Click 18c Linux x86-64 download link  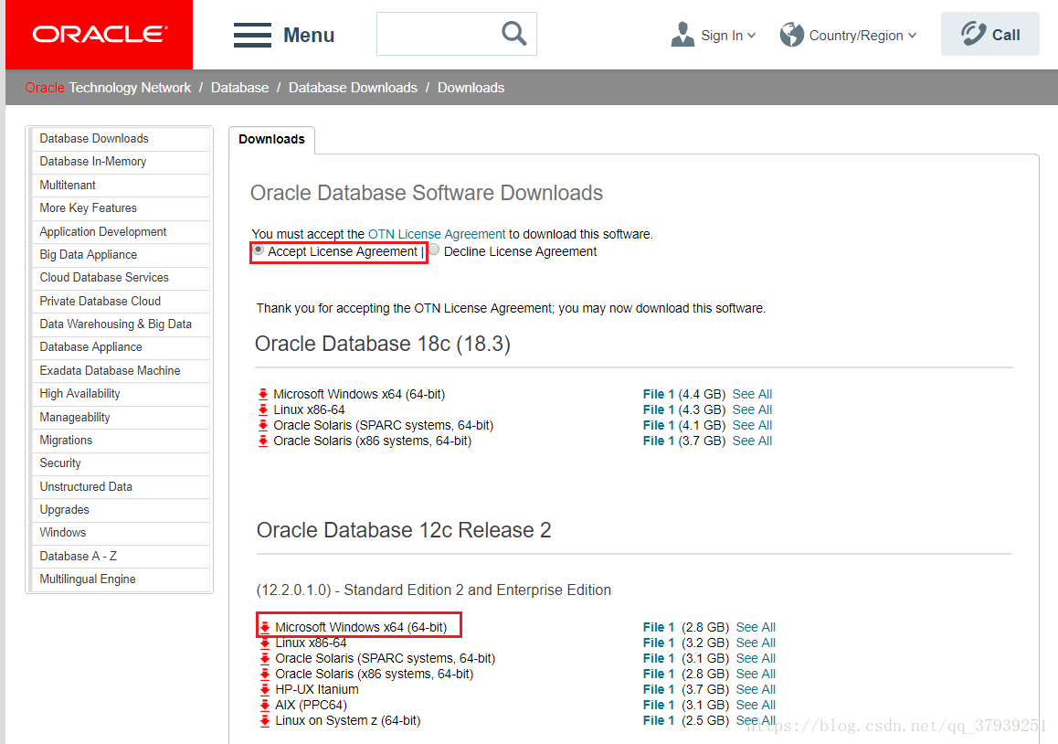(x=309, y=409)
